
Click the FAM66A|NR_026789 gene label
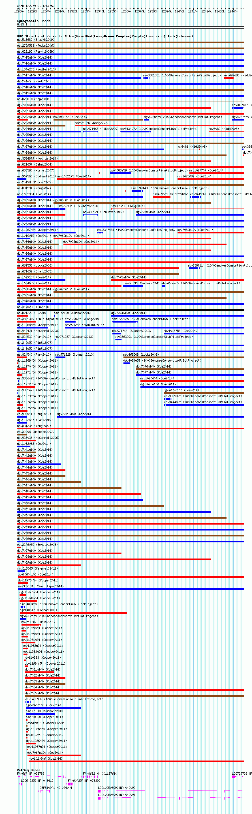click(31, 774)
